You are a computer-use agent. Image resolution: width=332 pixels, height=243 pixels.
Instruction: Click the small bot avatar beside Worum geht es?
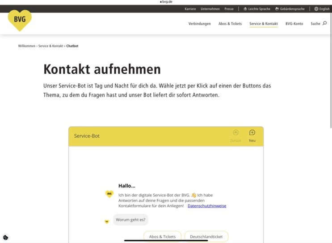107,222
